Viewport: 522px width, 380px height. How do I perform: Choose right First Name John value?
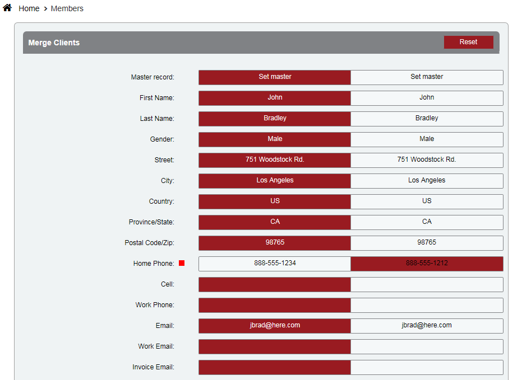(x=427, y=98)
